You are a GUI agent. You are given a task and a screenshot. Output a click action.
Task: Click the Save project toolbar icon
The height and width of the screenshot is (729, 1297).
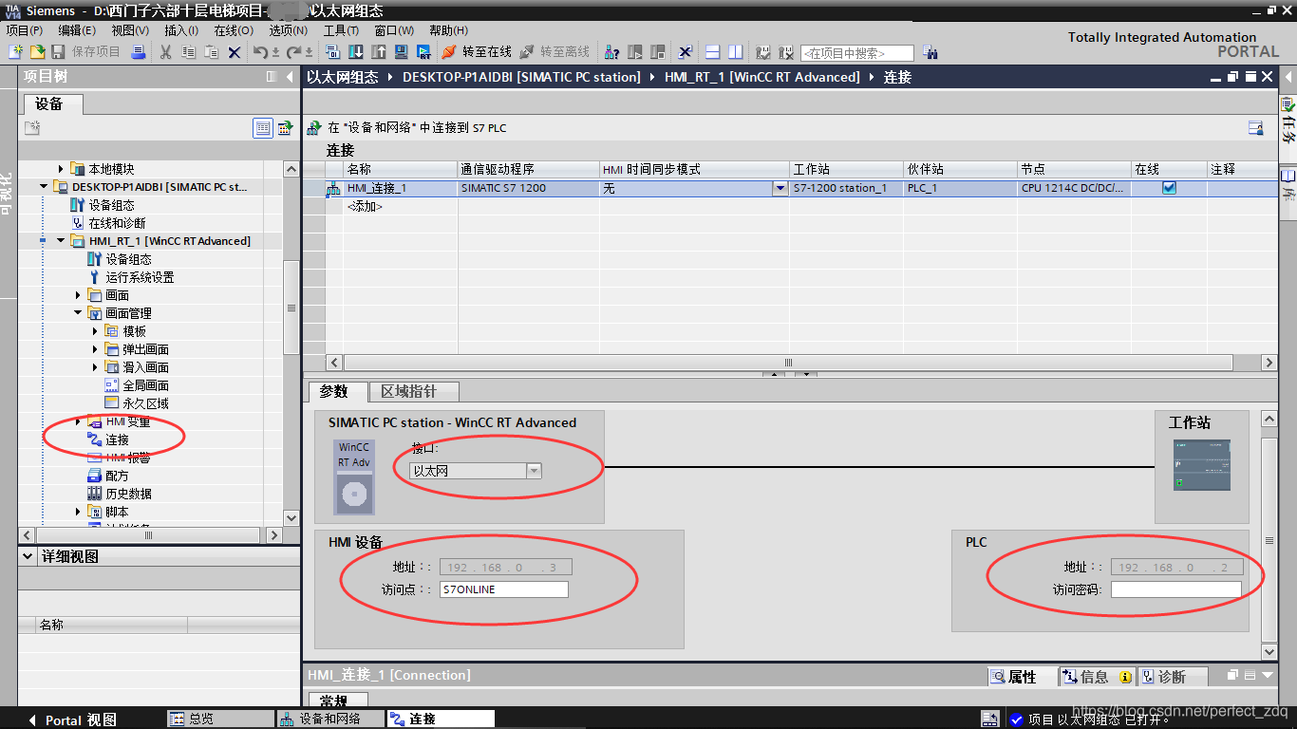click(59, 51)
